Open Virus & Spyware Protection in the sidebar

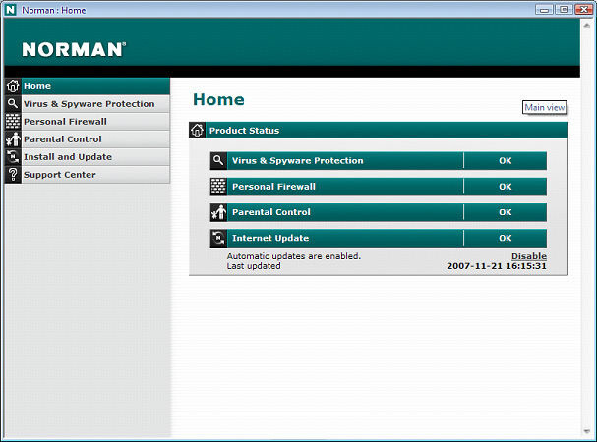[x=95, y=104]
